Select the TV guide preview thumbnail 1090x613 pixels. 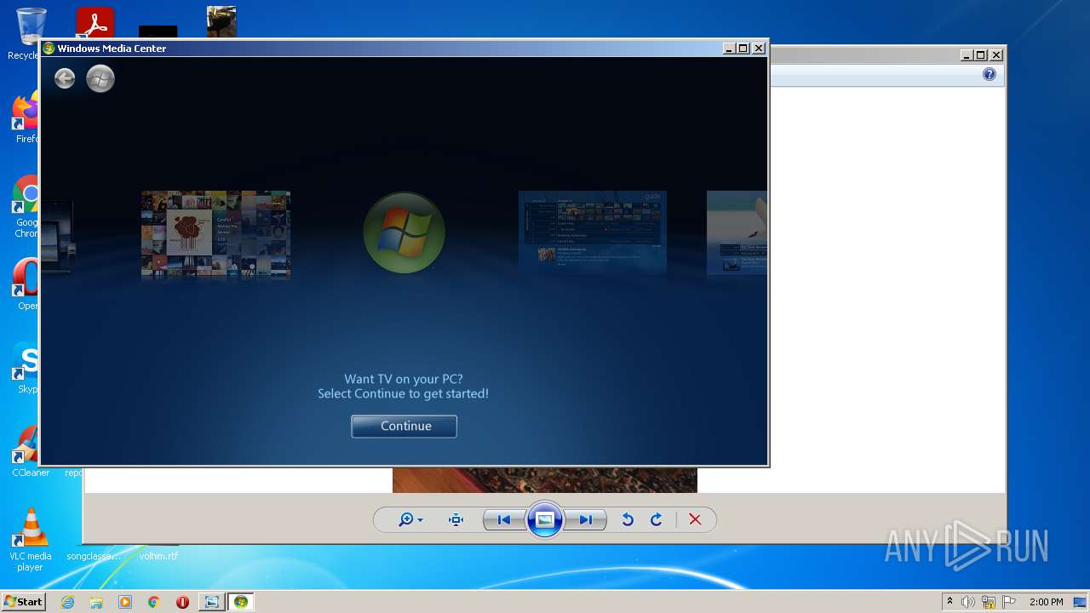(x=593, y=232)
